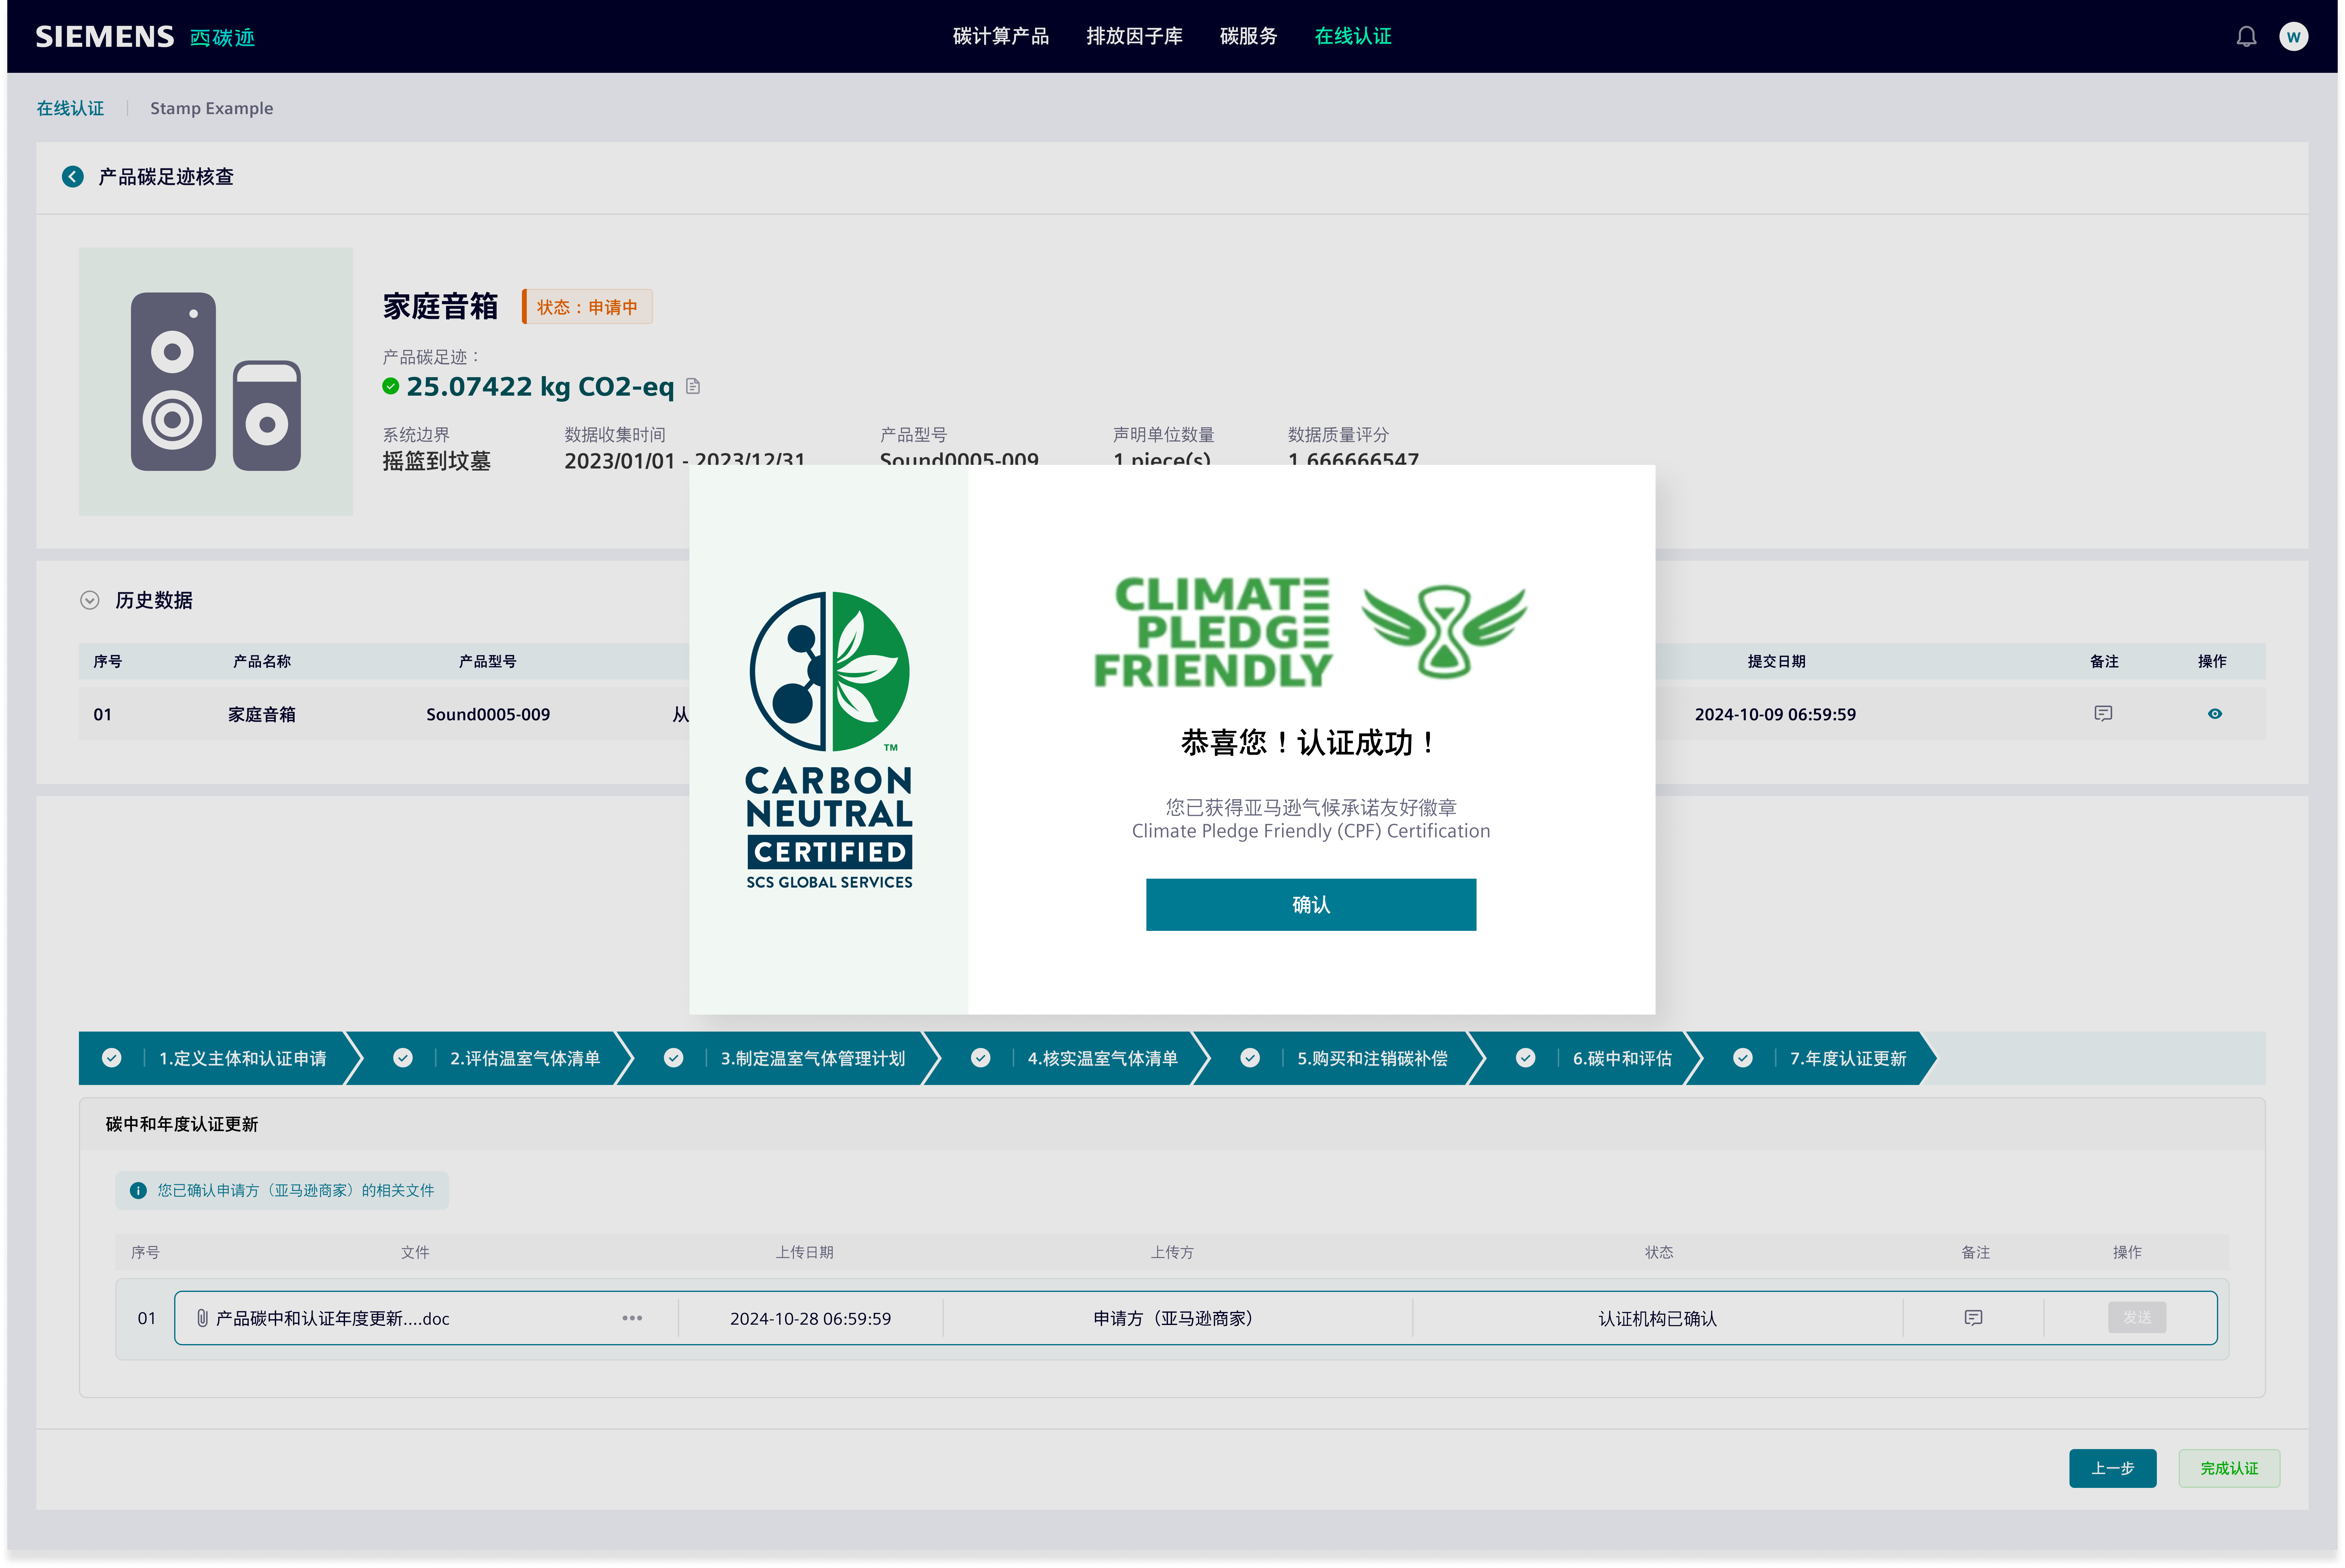Click the check icon of step 7
Viewport: 2345px width, 1568px height.
coord(1743,1058)
